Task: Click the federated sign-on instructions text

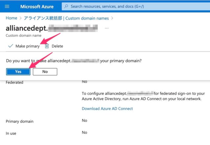Action: point(143,96)
